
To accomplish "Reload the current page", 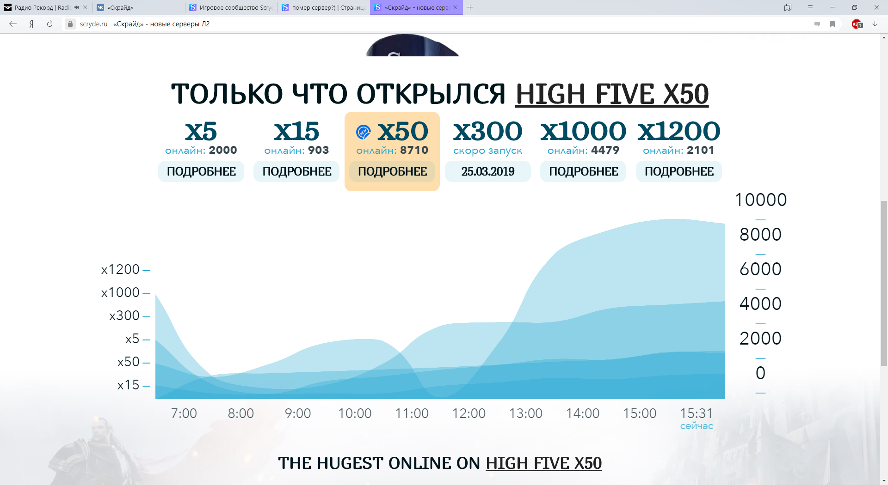I will tap(49, 24).
